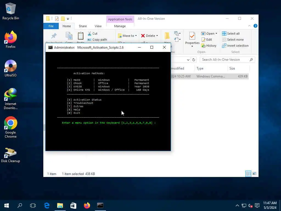
Task: Switch to the Share ribbon tab
Action: pyautogui.click(x=83, y=26)
